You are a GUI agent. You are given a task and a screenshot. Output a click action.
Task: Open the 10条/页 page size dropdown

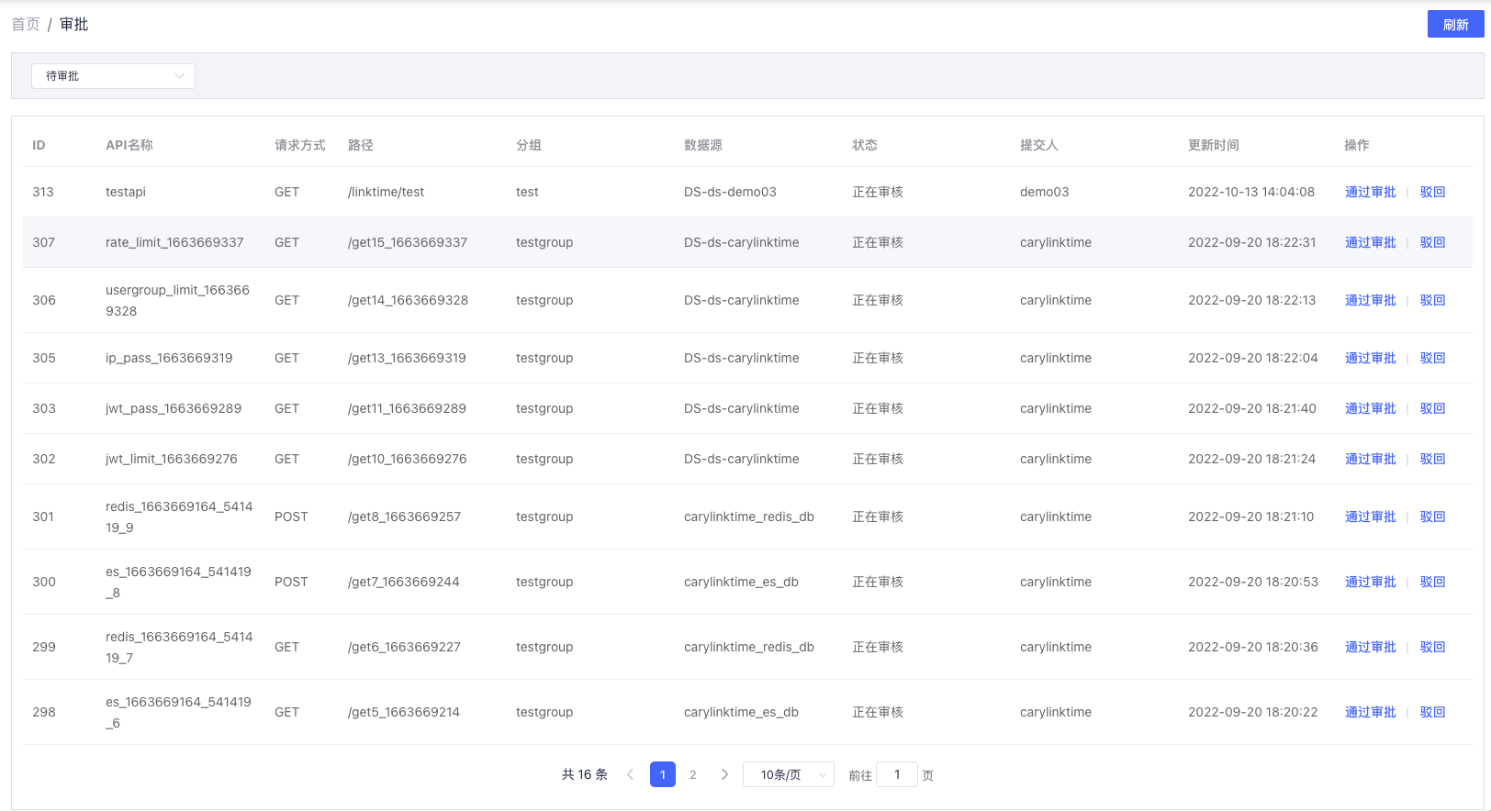coord(789,774)
